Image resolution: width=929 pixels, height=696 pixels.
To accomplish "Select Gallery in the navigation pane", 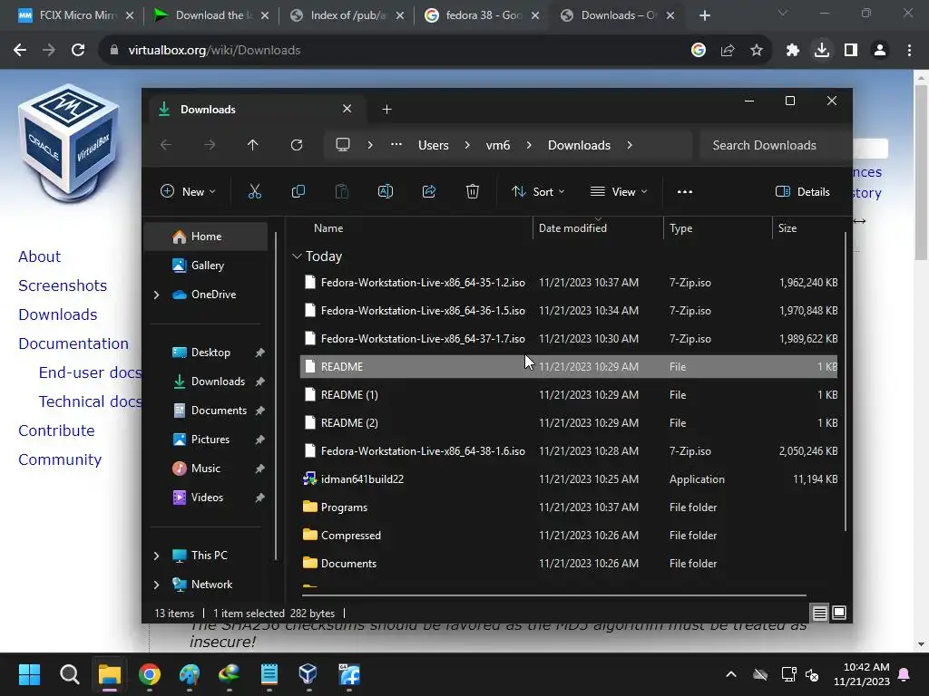I will (x=207, y=266).
